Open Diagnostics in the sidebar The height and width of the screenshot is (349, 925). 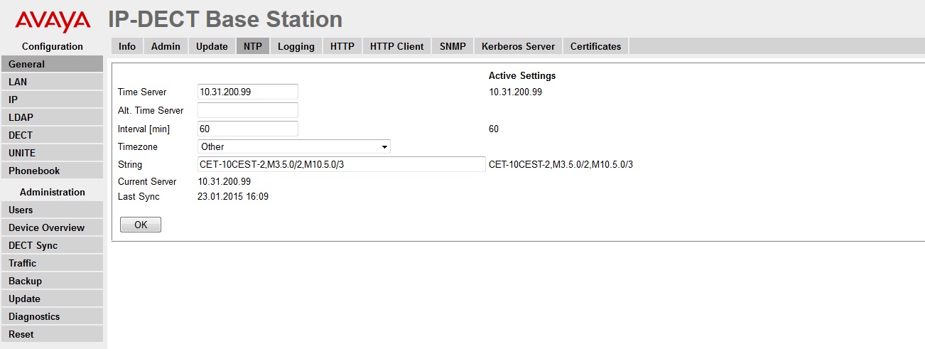52,316
